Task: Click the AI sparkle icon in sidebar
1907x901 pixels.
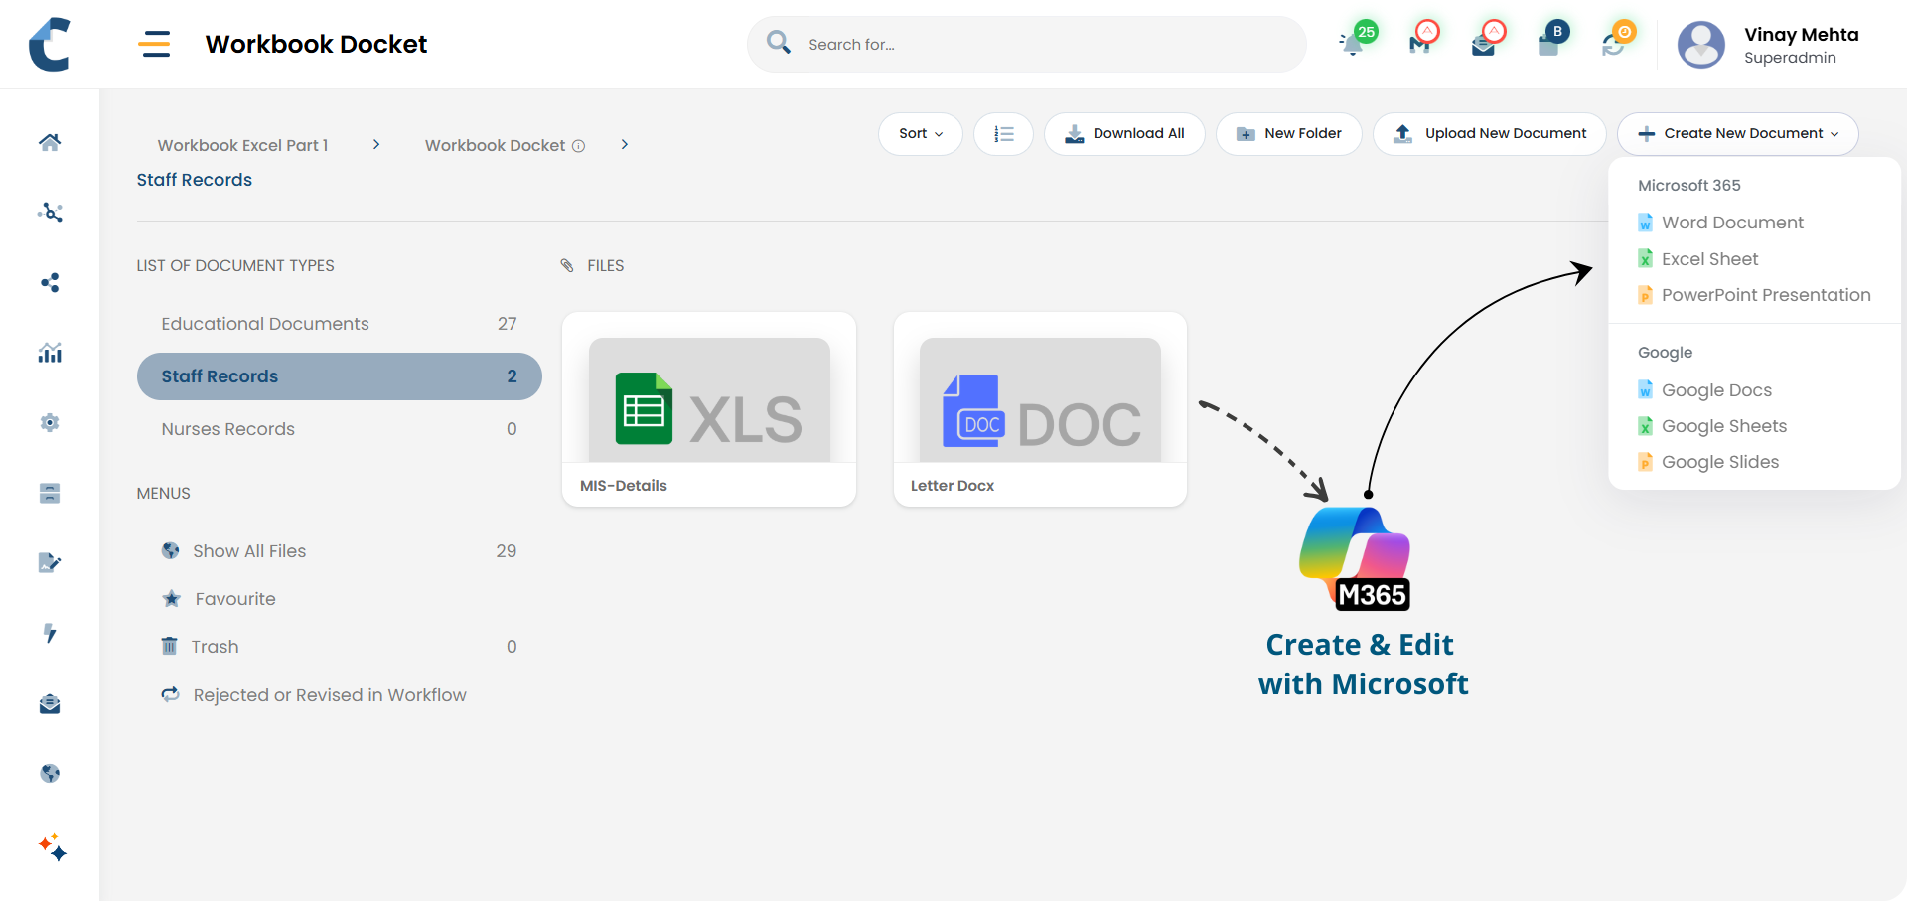Action: 52,847
